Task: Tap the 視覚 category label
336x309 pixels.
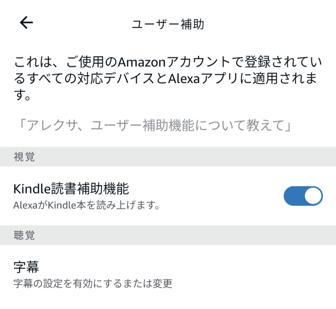Action: 21,156
